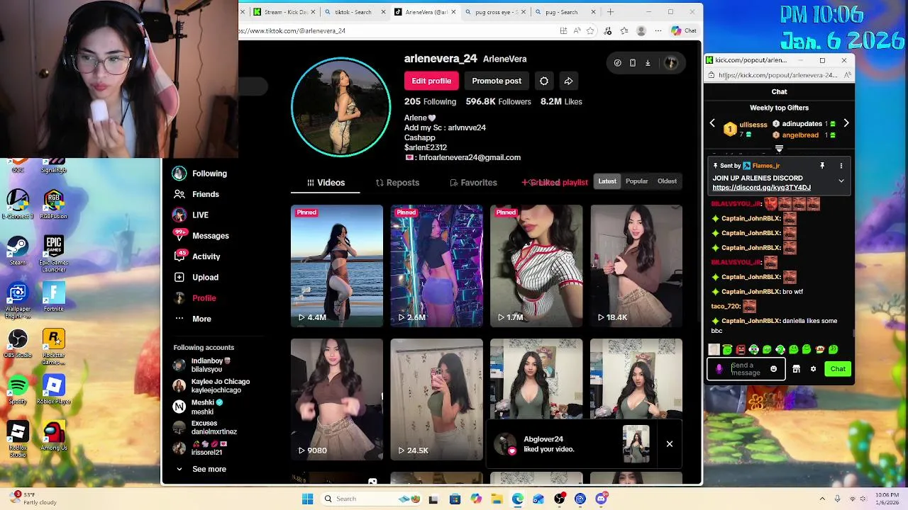Open Epic Games Launcher desktop icon

point(54,254)
